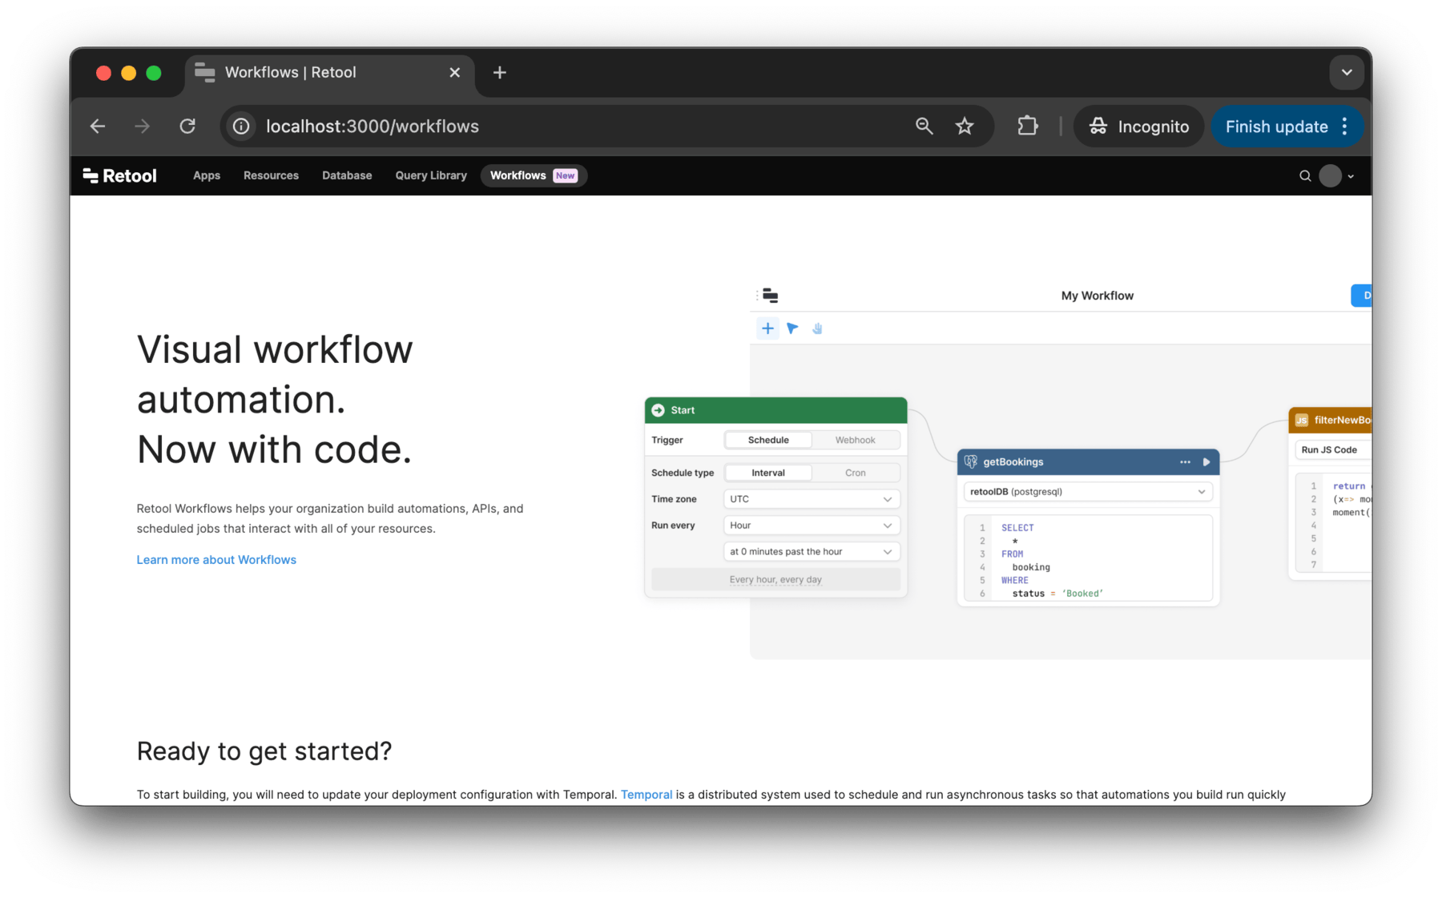Screen dimensions: 1442x898
Task: Open the Chrome three-dot menu
Action: pos(1345,126)
